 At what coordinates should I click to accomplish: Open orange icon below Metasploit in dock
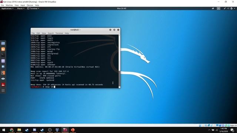tap(3, 73)
